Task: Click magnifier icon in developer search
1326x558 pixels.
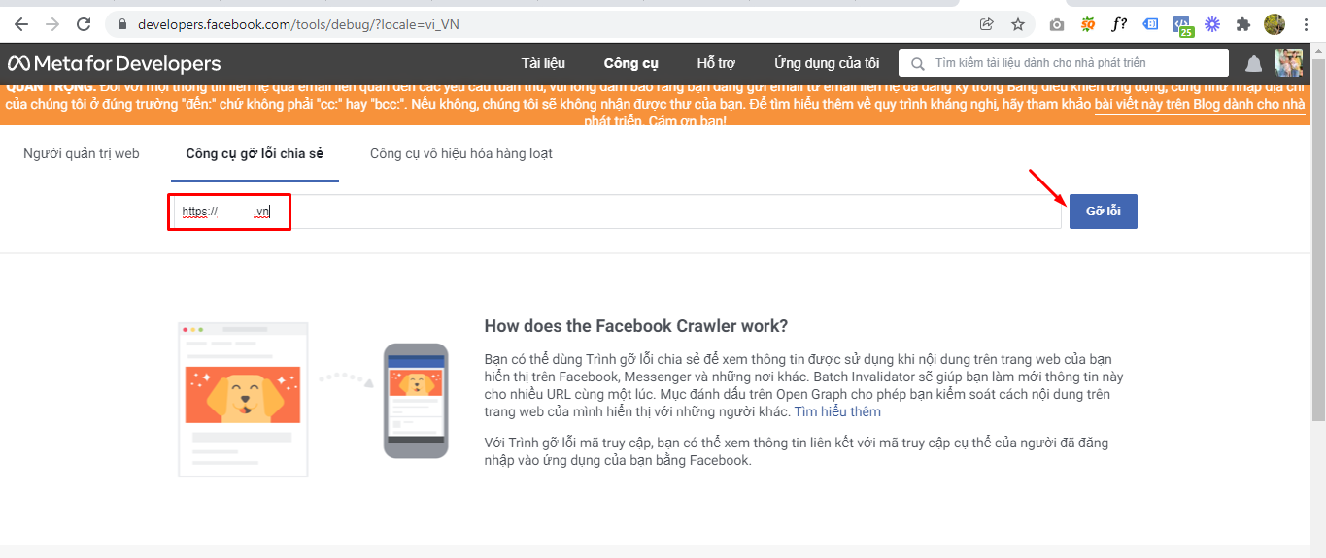Action: click(917, 64)
